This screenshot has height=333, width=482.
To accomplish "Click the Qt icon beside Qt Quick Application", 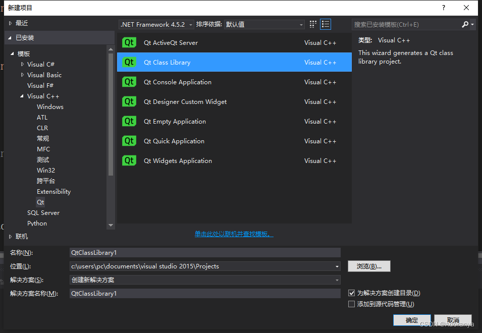I will click(x=129, y=141).
